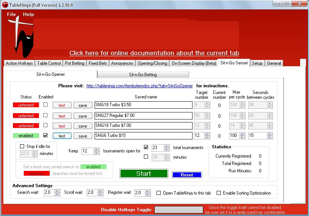The width and height of the screenshot is (309, 216).
Task: Uncheck the Enabled box for SNG6 Turbo $15
Action: (x=46, y=135)
